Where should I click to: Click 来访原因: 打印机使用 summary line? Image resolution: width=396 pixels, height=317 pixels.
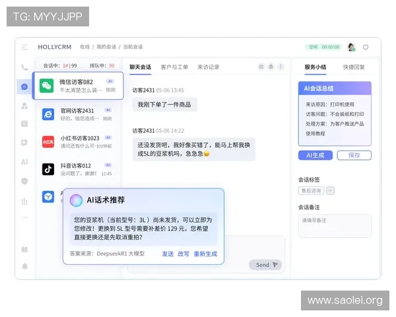330,104
